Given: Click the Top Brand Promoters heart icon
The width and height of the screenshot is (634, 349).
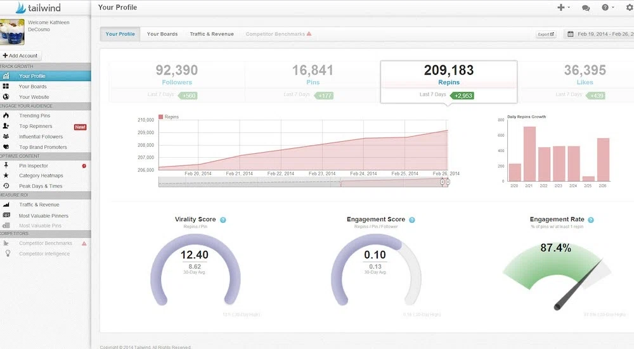Looking at the screenshot, I should point(6,147).
